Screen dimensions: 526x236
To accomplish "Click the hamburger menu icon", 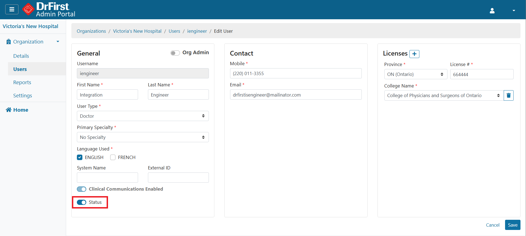I will click(12, 9).
